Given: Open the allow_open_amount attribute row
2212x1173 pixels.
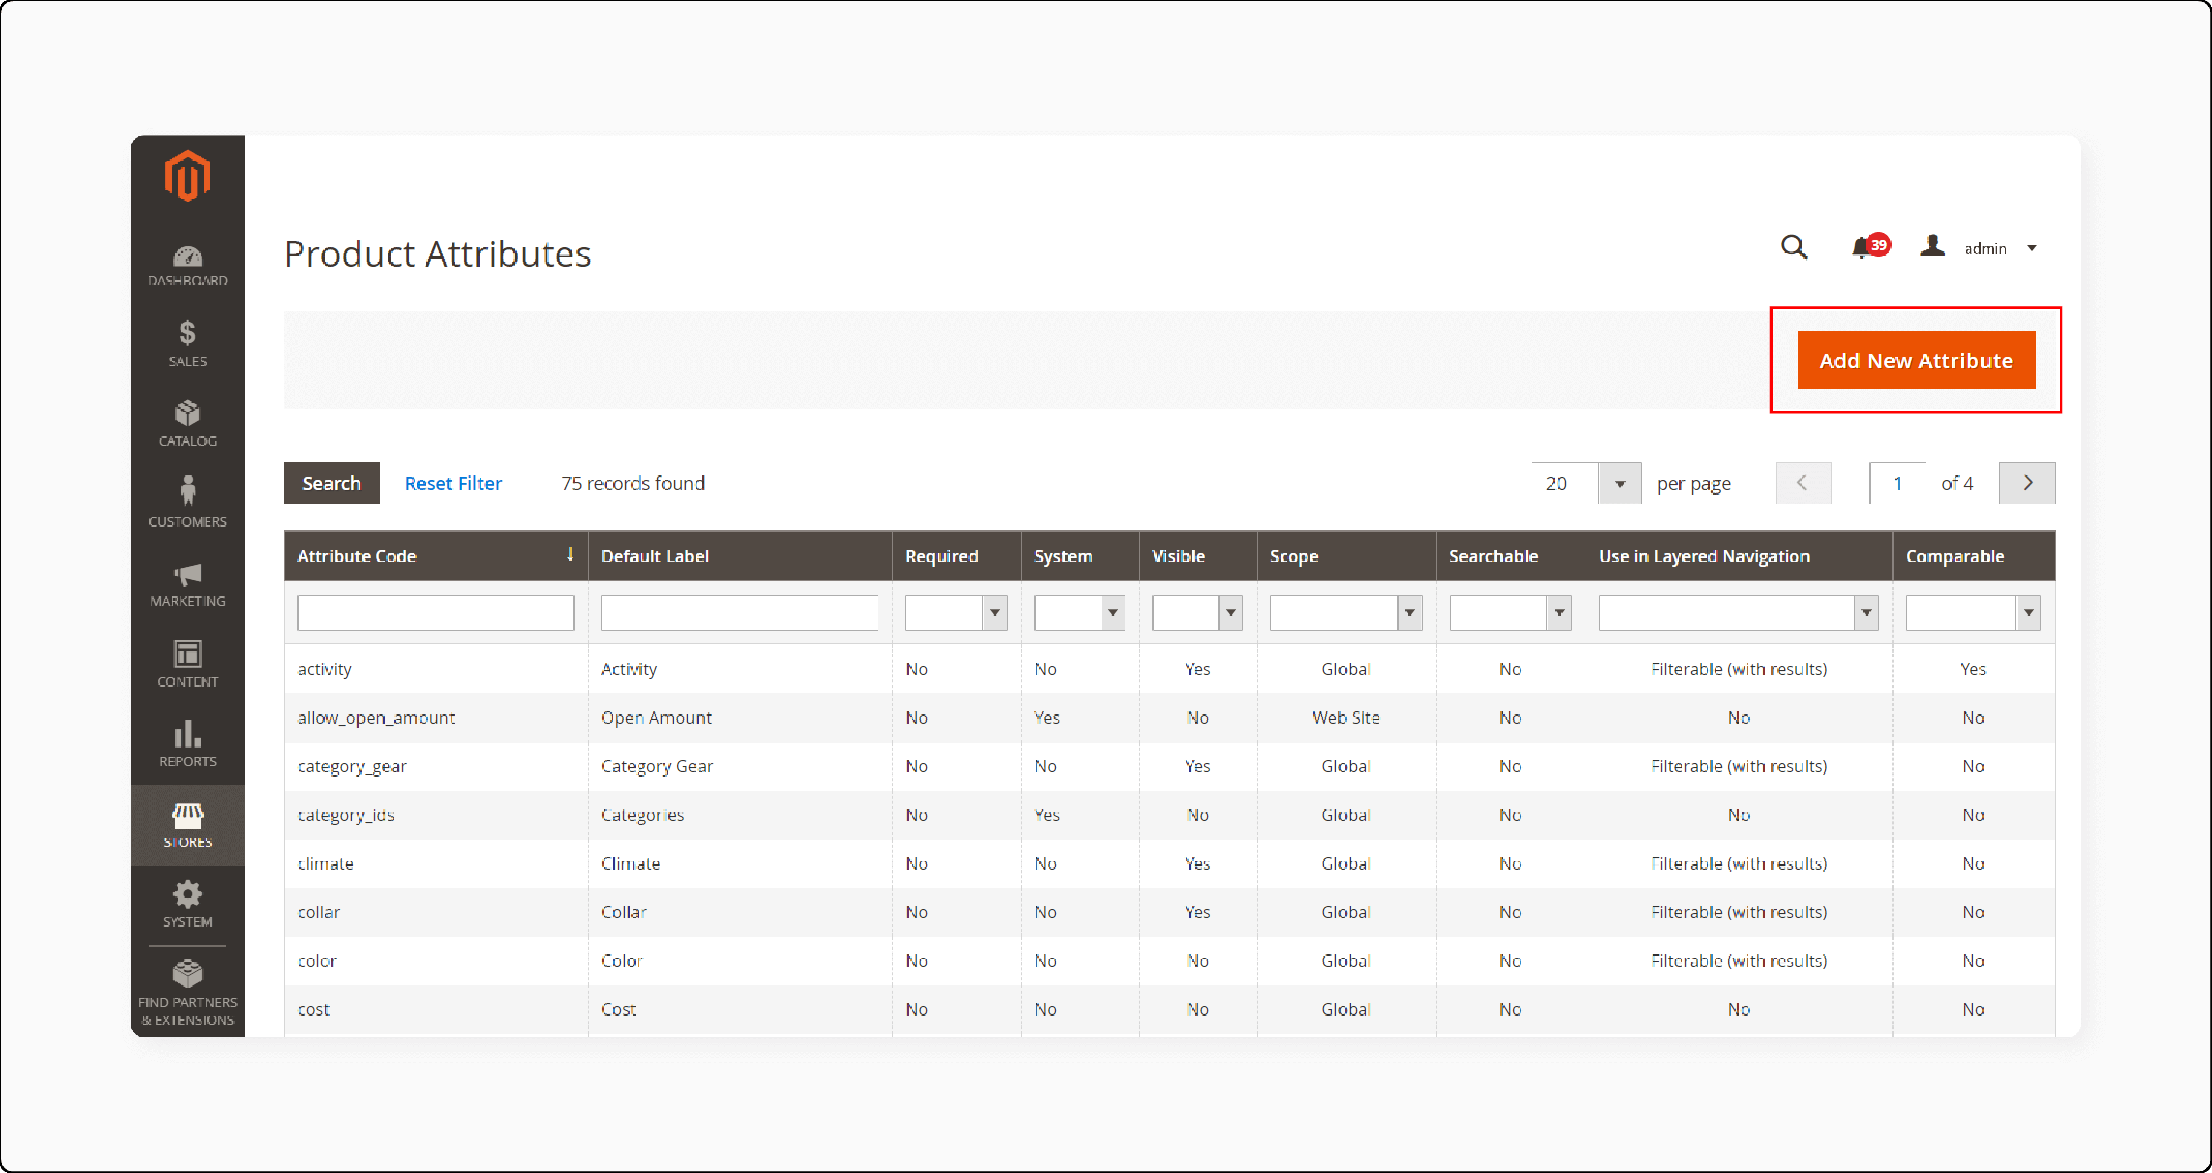Looking at the screenshot, I should pos(1169,717).
